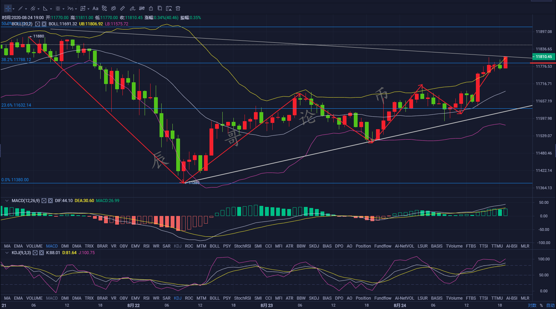The image size is (556, 309).
Task: Toggle auto scale 自动
Action: [550, 306]
